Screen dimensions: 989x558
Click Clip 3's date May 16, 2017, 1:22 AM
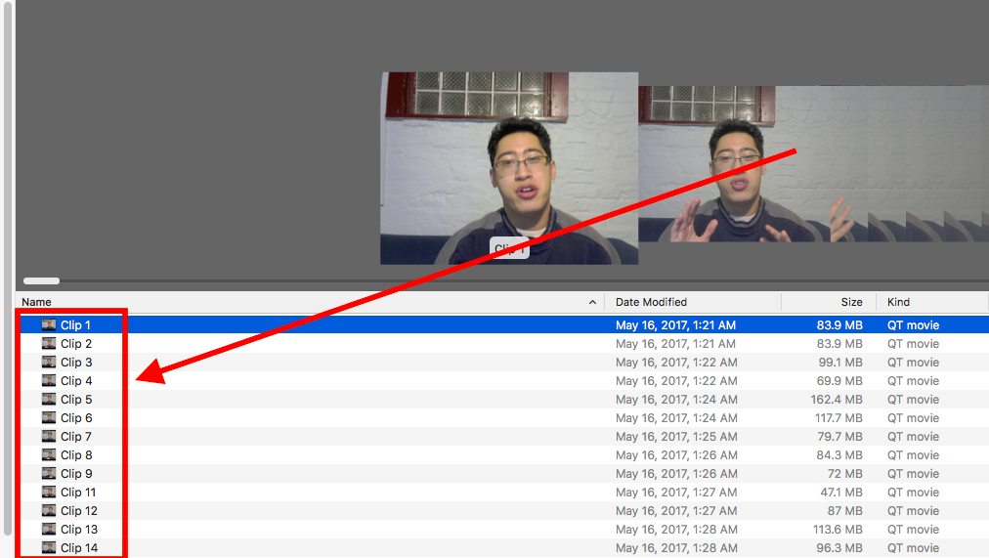(x=676, y=362)
